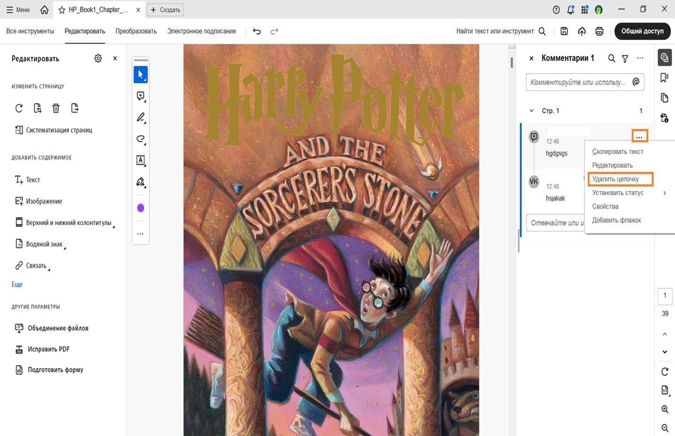Pick the highlighter pen tool
Screen dimensions: 675x436
[141, 117]
